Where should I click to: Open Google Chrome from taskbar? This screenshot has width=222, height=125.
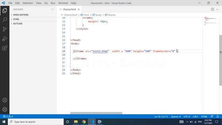point(84,122)
